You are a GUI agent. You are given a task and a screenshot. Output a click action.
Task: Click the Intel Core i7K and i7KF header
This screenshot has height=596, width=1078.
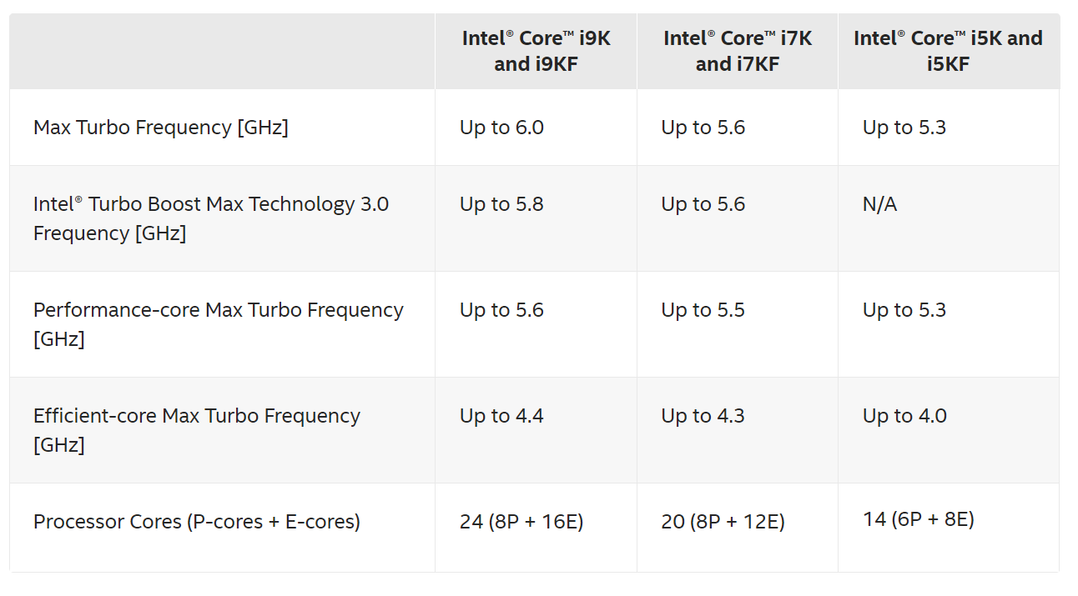point(738,51)
